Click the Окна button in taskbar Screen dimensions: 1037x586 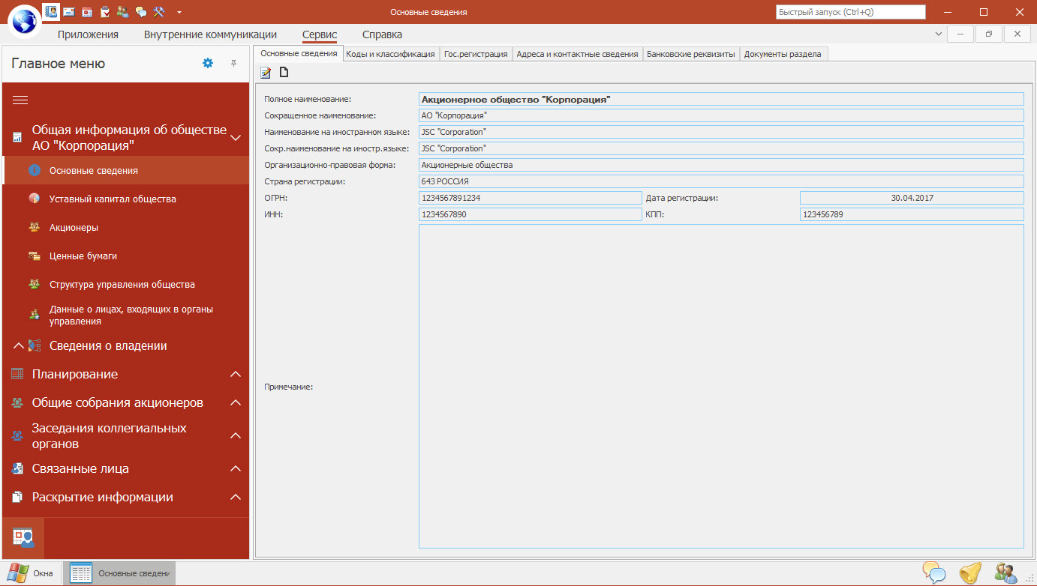31,573
